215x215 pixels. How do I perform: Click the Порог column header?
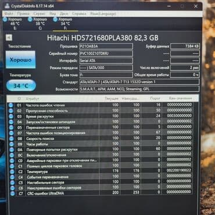155,98
